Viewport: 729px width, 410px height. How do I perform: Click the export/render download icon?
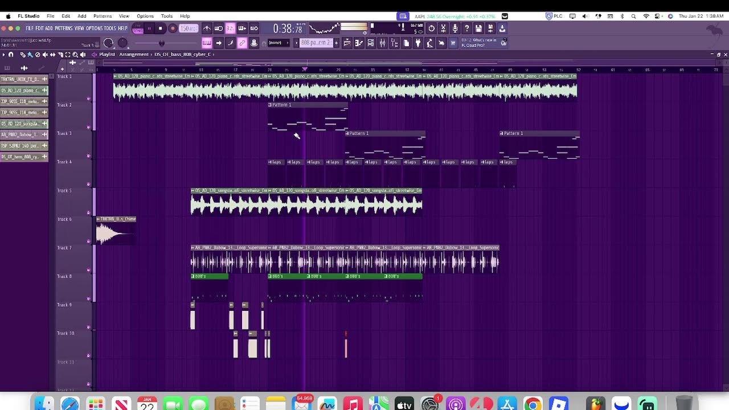click(x=502, y=28)
